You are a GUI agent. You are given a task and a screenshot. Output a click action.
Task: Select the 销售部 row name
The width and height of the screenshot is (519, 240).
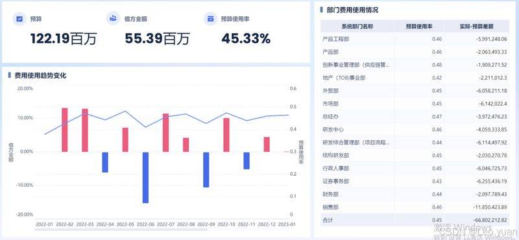point(330,207)
